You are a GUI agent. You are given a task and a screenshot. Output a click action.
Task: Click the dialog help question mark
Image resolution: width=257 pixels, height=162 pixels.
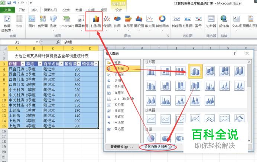tap(235, 53)
